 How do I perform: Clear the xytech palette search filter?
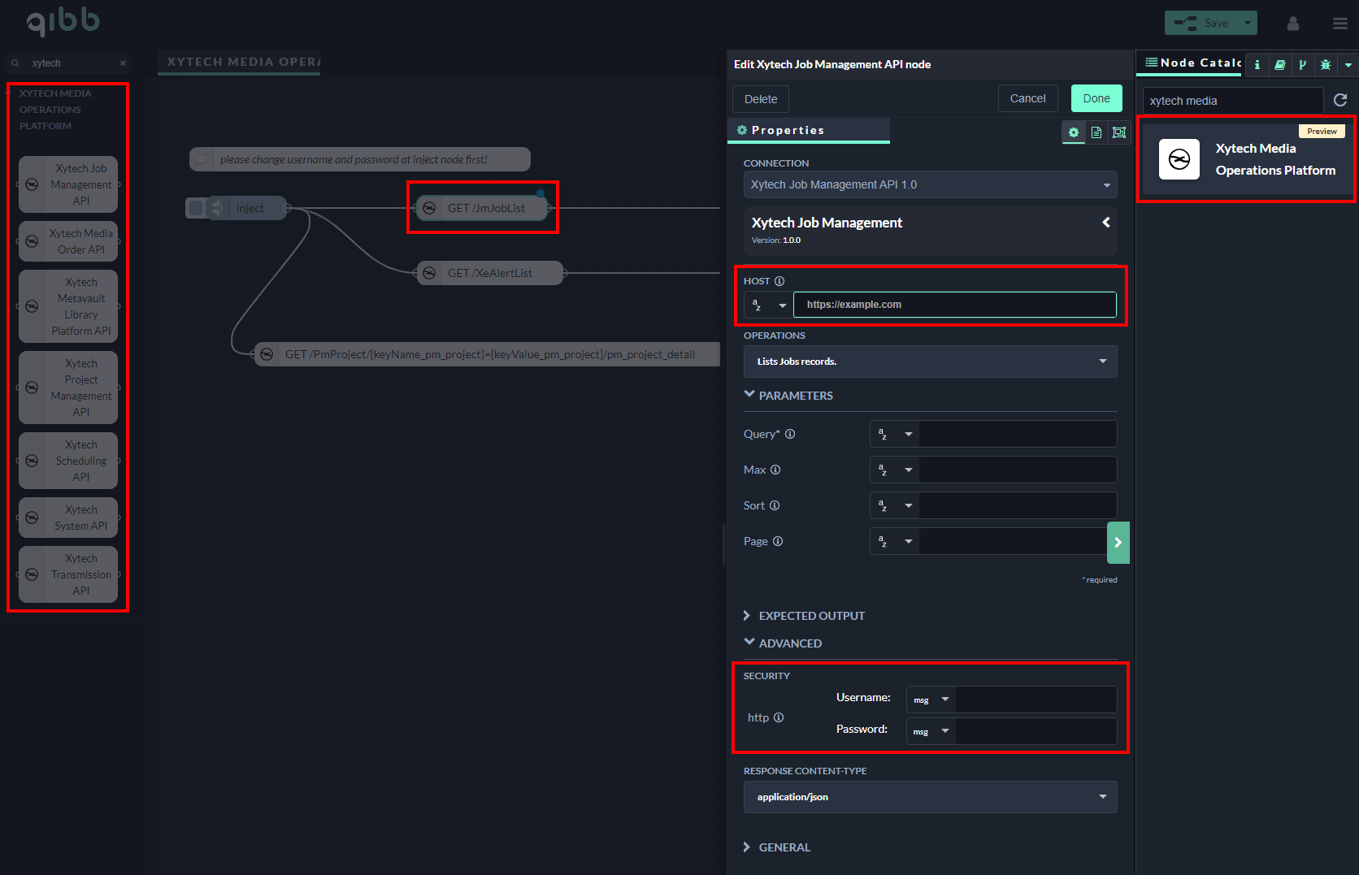pyautogui.click(x=123, y=63)
